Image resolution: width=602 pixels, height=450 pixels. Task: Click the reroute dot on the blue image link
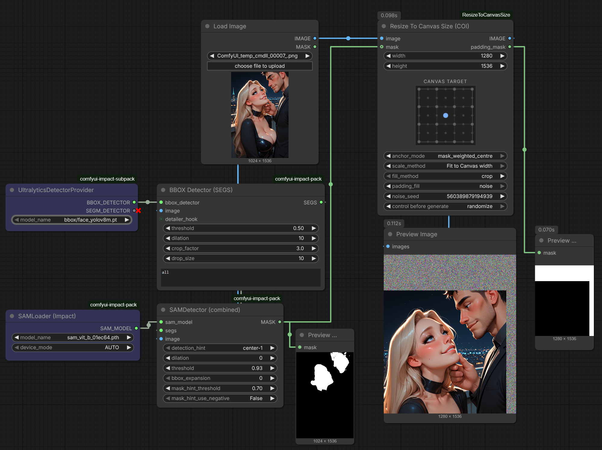348,38
